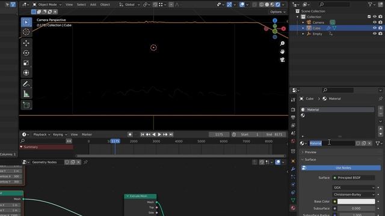The height and width of the screenshot is (216, 385).
Task: Open the timeline Marker menu
Action: (x=87, y=134)
